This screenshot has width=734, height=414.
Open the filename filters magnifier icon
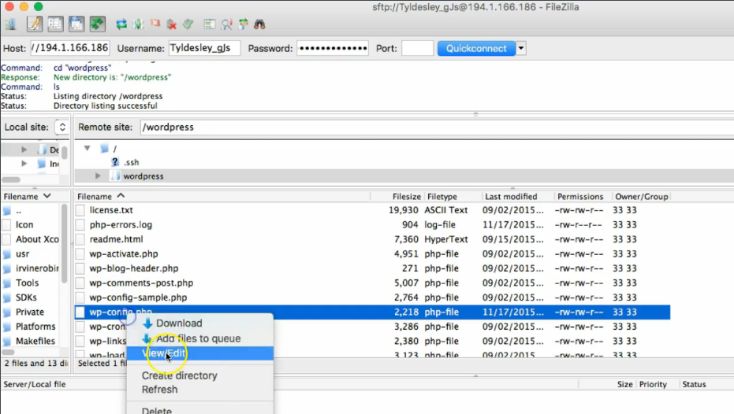coord(226,24)
